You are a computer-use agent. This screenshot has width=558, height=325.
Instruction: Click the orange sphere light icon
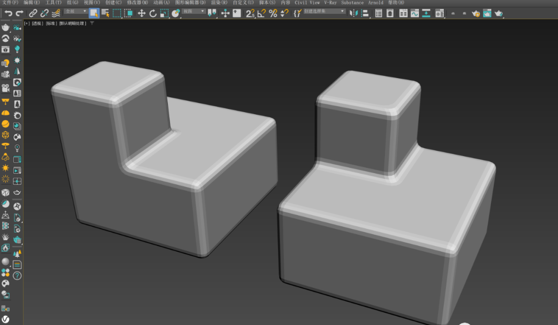pyautogui.click(x=5, y=124)
